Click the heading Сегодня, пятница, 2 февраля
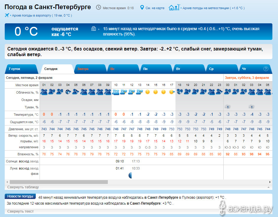 point(29,78)
